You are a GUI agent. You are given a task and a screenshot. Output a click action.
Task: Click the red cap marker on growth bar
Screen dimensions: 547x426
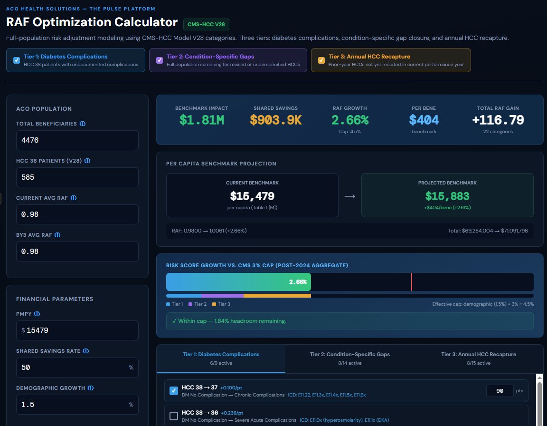coord(412,282)
